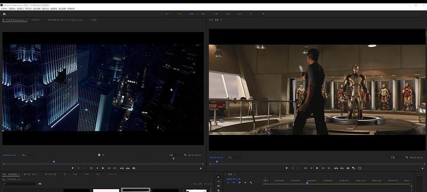The image size is (427, 192).
Task: Play the sequence in Program monitor
Action: click(x=317, y=168)
